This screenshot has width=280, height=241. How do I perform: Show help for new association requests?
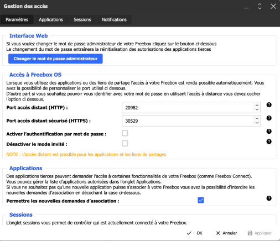(x=269, y=198)
